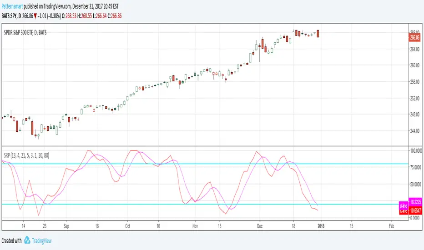
Task: Click the O:268.53 open value
Action: (69, 16)
